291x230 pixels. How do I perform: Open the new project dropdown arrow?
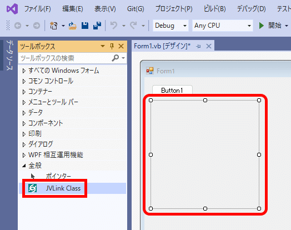(63, 26)
